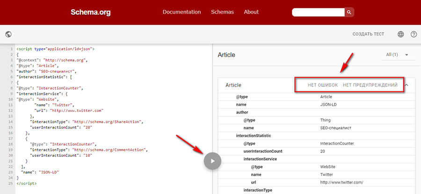The width and height of the screenshot is (421, 194).
Task: Collapse the Article results section chevron
Action: [406, 85]
